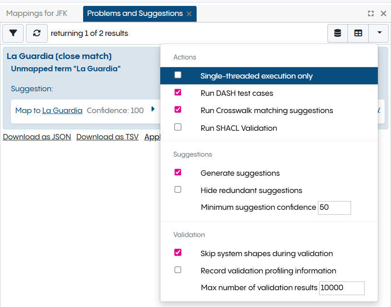
Task: Enable Run SHACL Validation checkbox
Action: 178,127
